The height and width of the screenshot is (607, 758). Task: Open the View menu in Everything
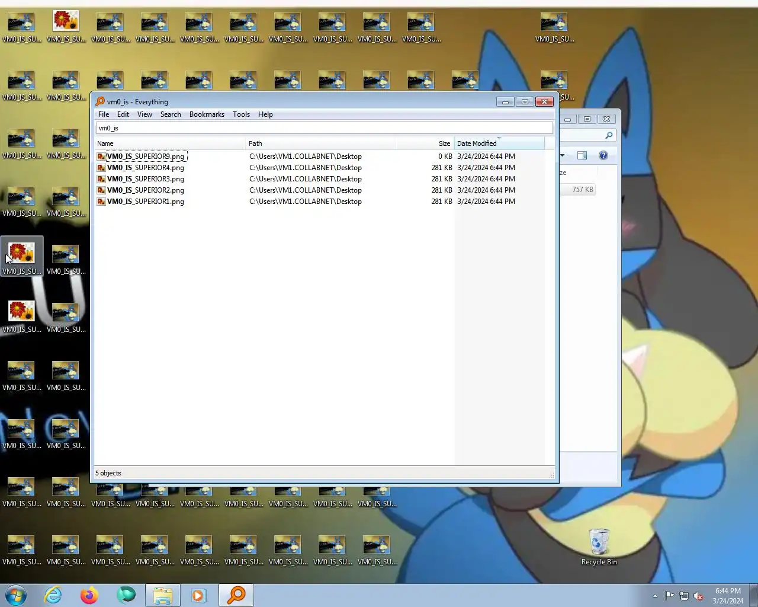(x=144, y=114)
